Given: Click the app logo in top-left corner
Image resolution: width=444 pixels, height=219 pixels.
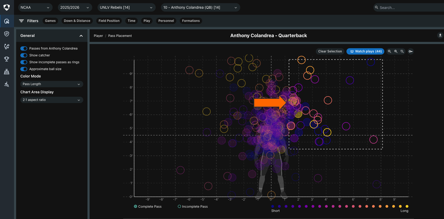Looking at the screenshot, I should click(7, 7).
